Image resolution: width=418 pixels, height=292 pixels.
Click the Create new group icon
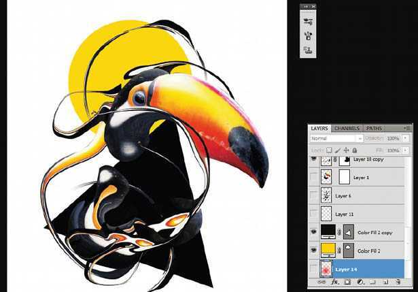coord(372,282)
